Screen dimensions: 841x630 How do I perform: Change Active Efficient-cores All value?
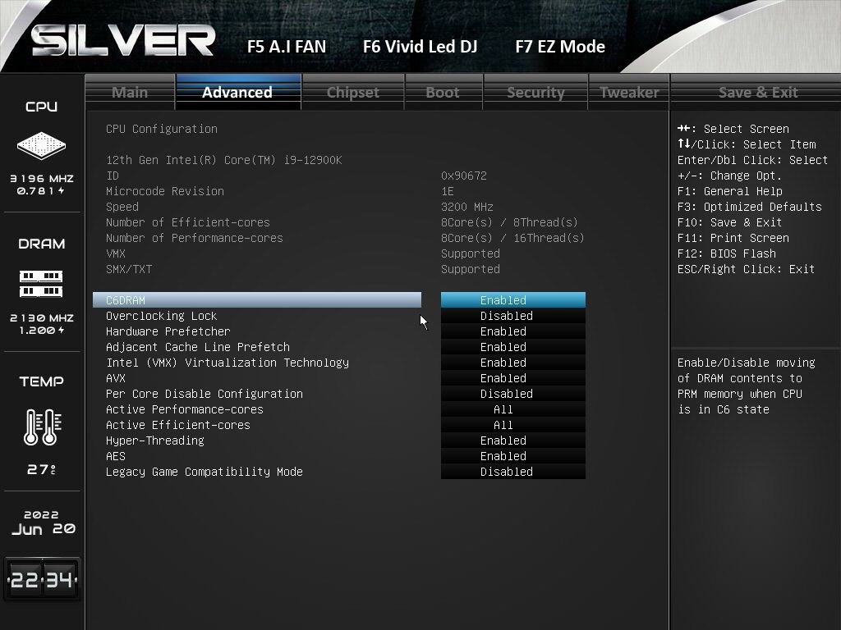pyautogui.click(x=512, y=424)
